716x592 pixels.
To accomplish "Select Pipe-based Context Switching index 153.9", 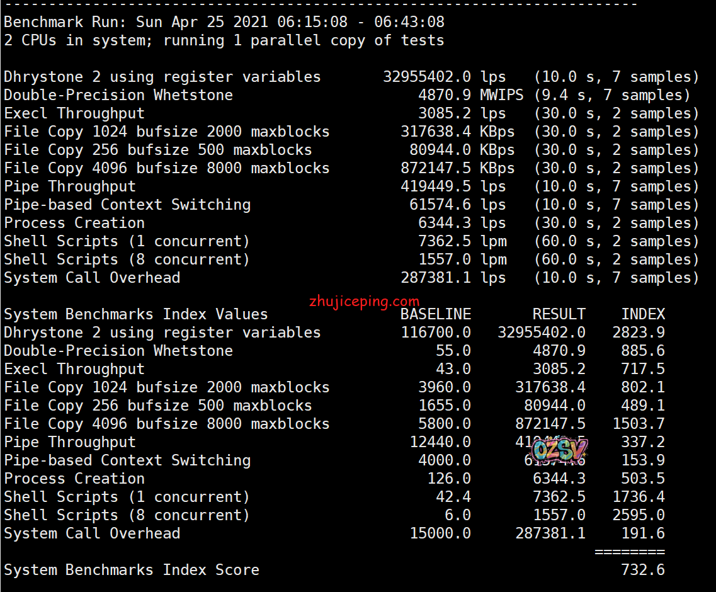I will tap(643, 460).
